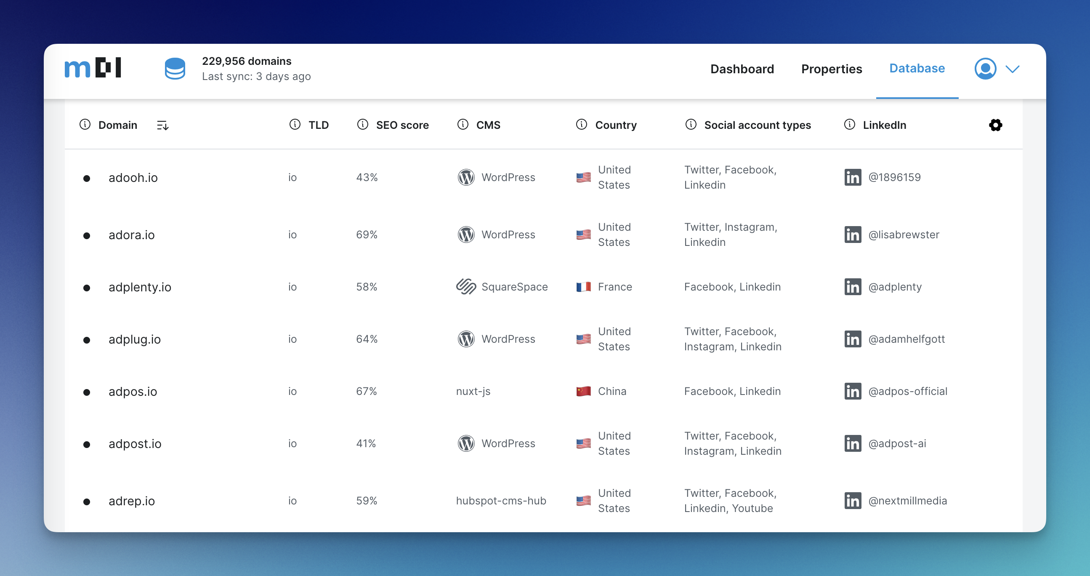
Task: Open the adpos.io domain
Action: [x=133, y=392]
